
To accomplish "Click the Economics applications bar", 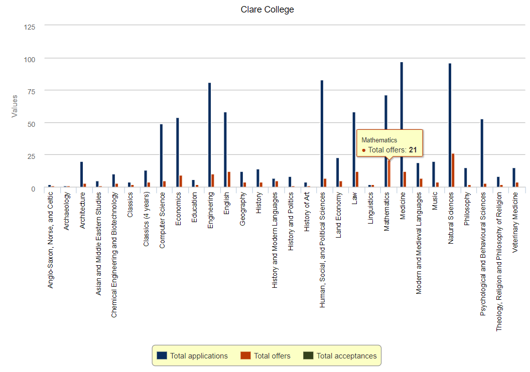I will click(x=178, y=152).
